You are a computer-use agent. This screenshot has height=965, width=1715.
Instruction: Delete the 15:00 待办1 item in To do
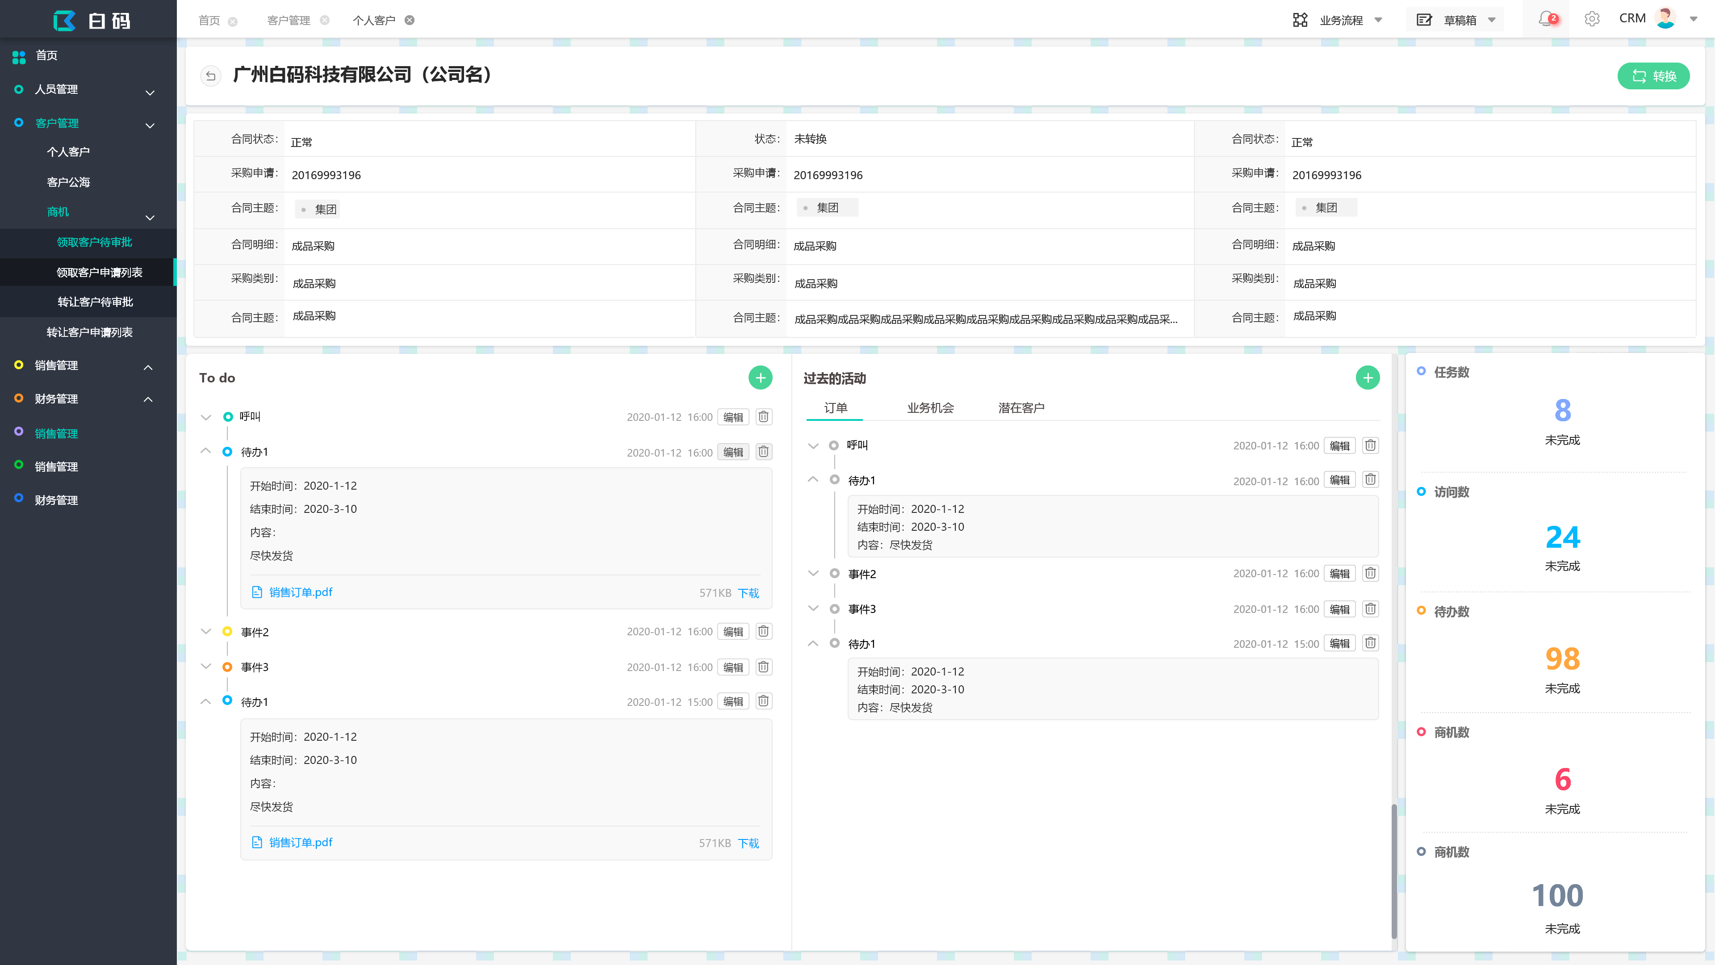click(764, 701)
